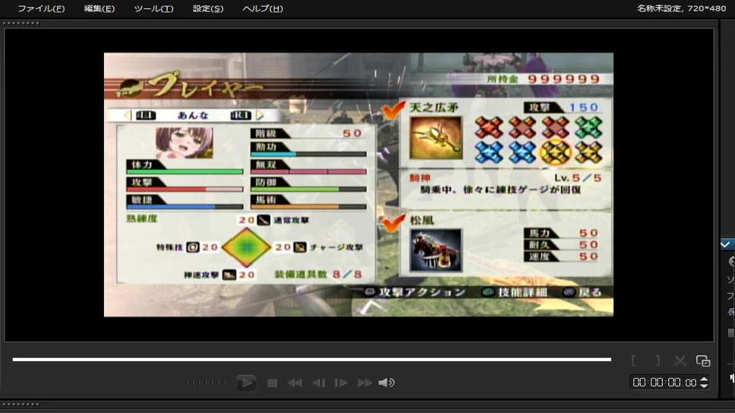
Task: Click the green skill gem icon
Action: point(588,127)
